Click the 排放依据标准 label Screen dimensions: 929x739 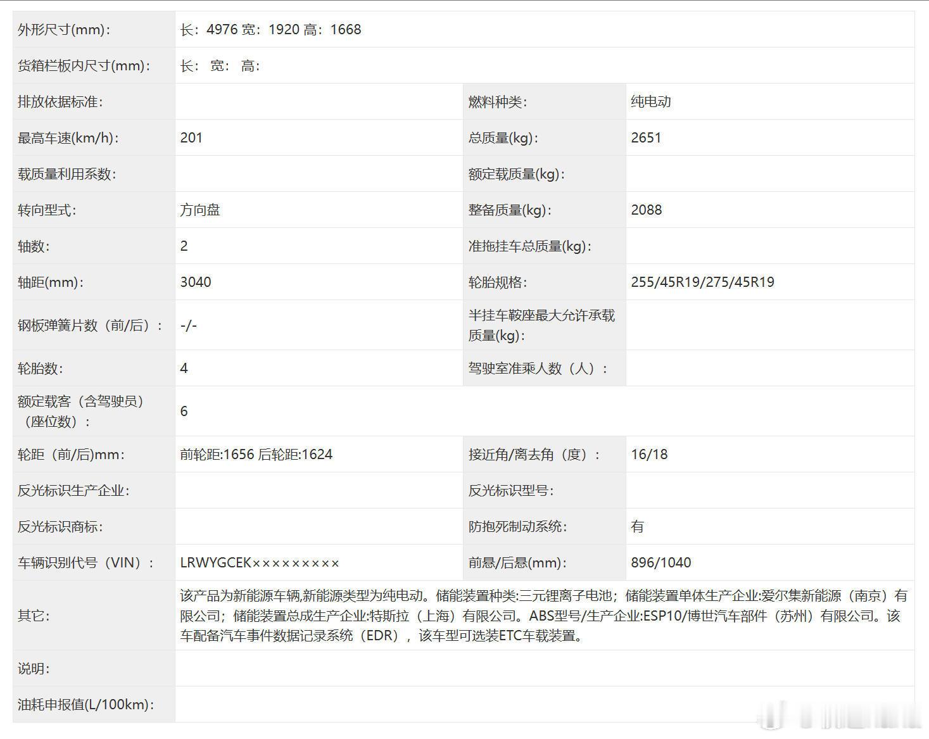60,101
